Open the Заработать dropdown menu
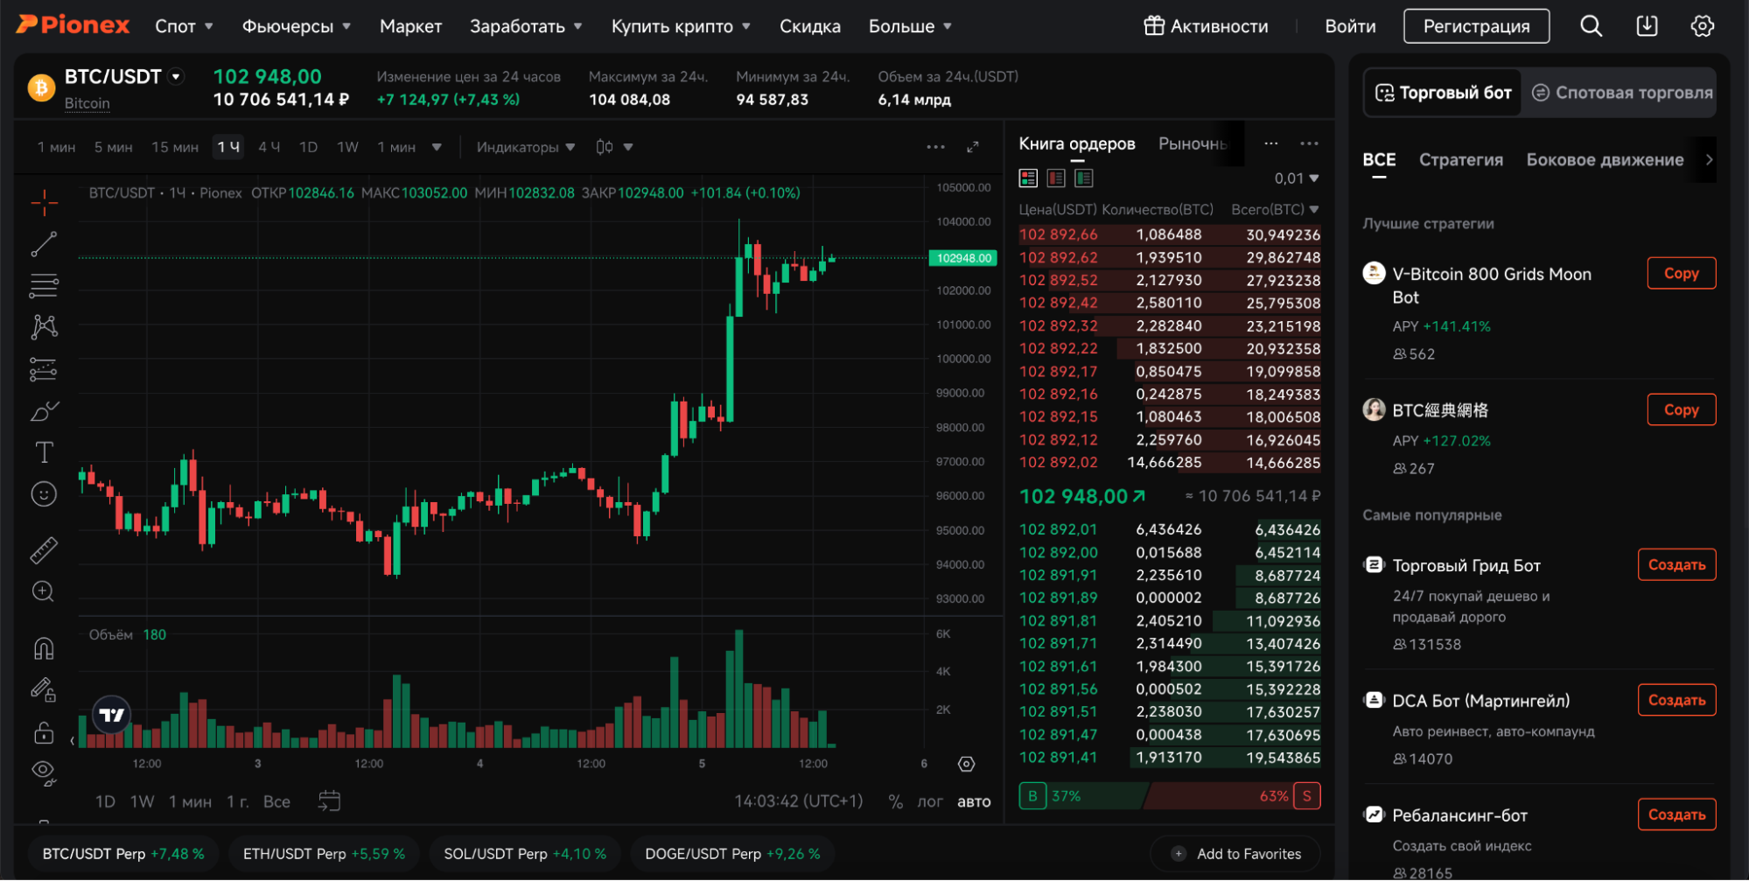The width and height of the screenshot is (1749, 881). [526, 26]
